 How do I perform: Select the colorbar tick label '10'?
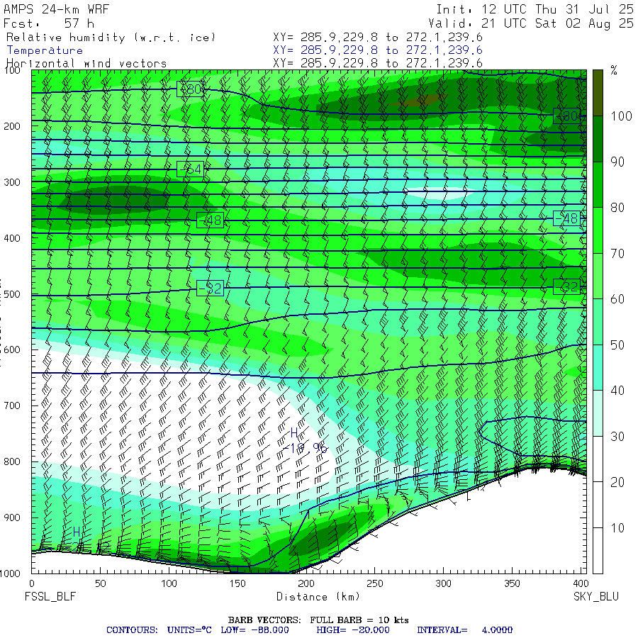pyautogui.click(x=617, y=528)
